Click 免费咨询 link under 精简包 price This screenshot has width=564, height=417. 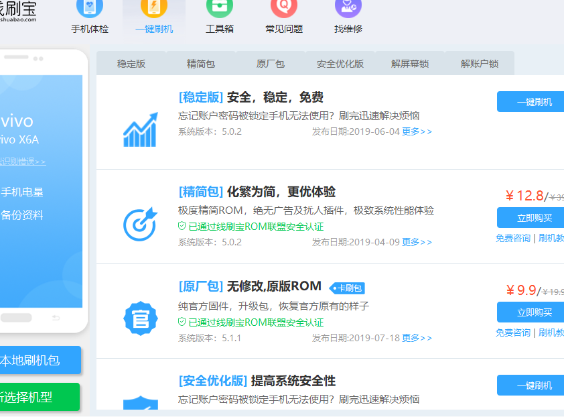(513, 238)
